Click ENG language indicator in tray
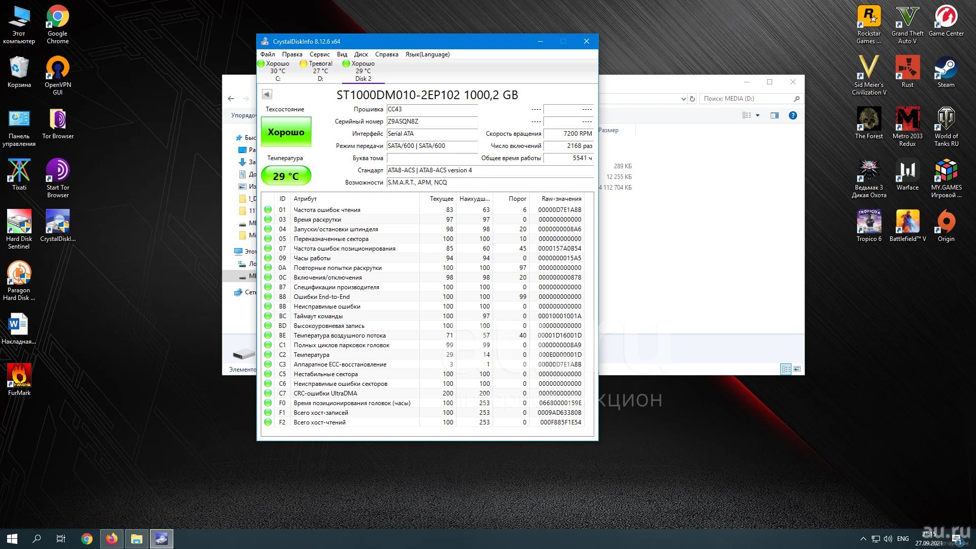976x549 pixels. pyautogui.click(x=903, y=539)
